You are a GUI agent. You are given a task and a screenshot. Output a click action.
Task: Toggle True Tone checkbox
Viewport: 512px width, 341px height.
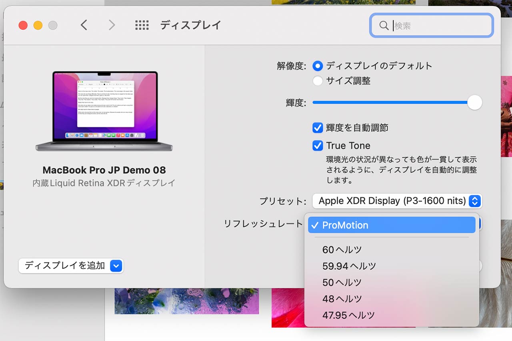(x=318, y=145)
